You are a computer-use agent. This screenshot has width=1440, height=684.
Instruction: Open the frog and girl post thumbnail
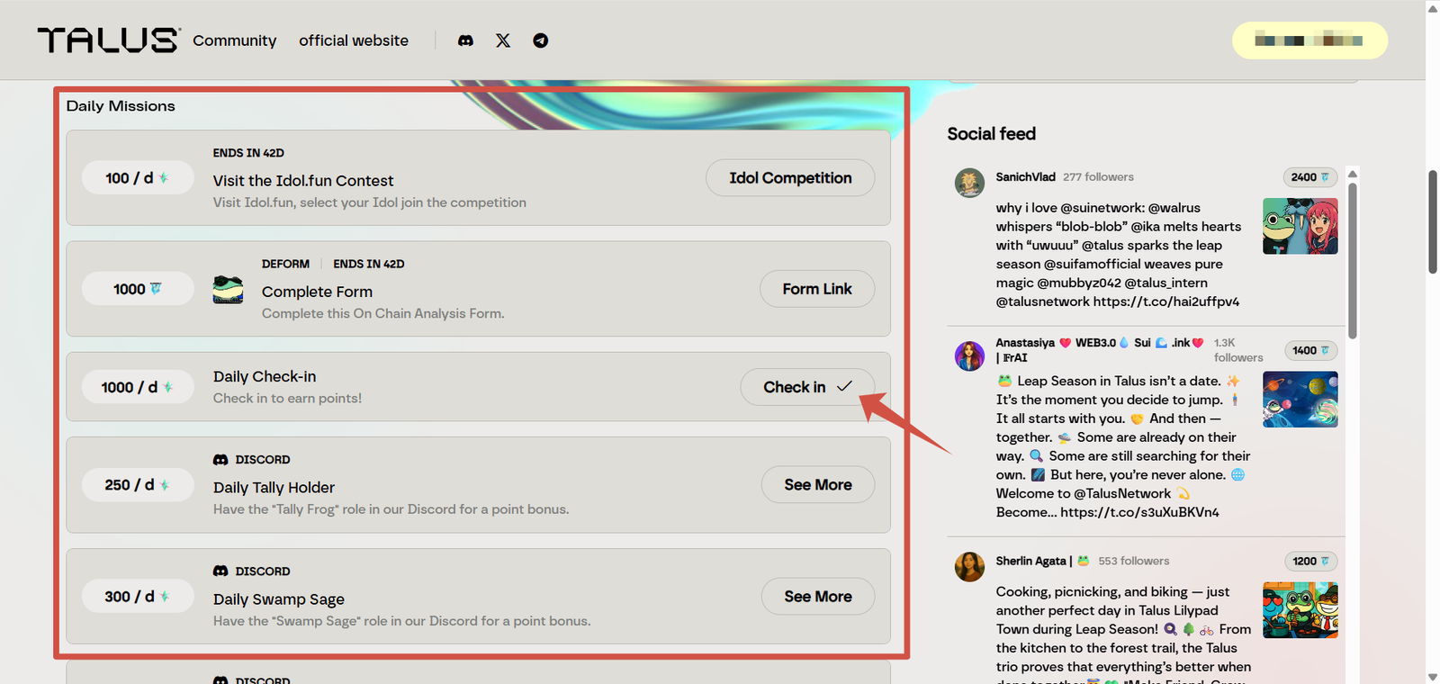1300,226
